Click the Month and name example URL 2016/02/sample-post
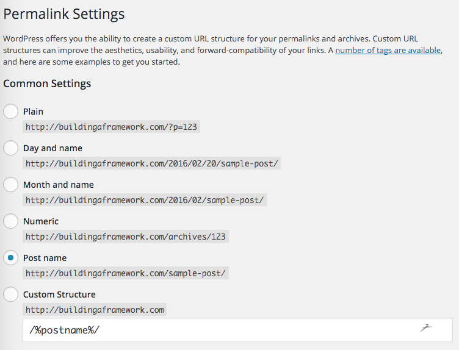This screenshot has height=350, width=459. tap(145, 200)
